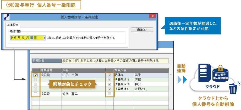Viewport: 241px width, 110px height.
Task: Open the date field's dropdown handle
Action: click(45, 38)
